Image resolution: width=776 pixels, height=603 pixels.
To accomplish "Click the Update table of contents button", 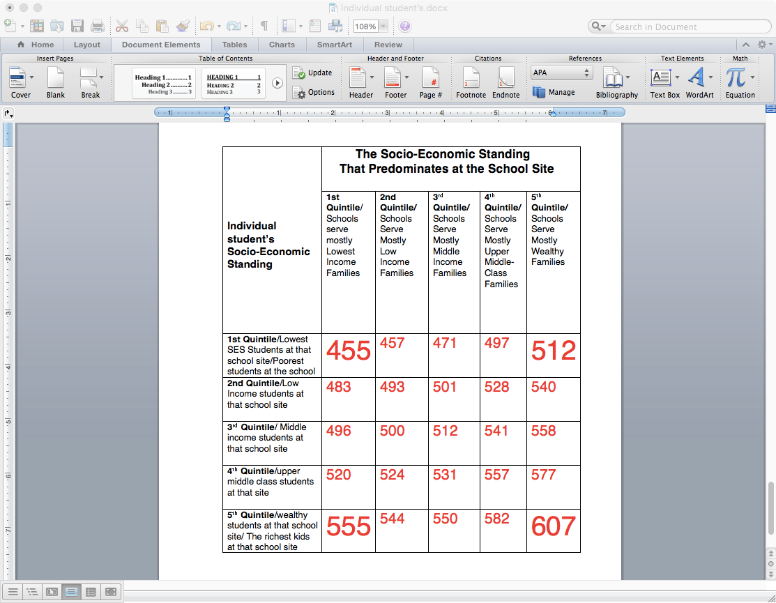I will click(x=313, y=72).
